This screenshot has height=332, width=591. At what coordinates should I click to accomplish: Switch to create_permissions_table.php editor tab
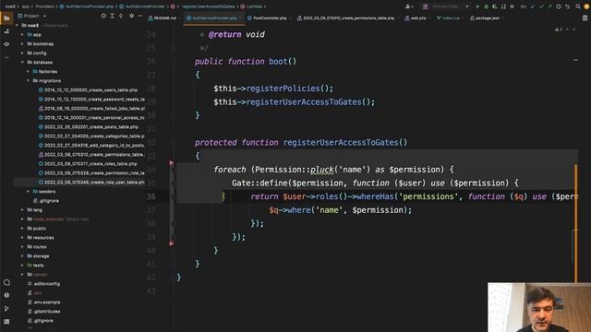[346, 18]
